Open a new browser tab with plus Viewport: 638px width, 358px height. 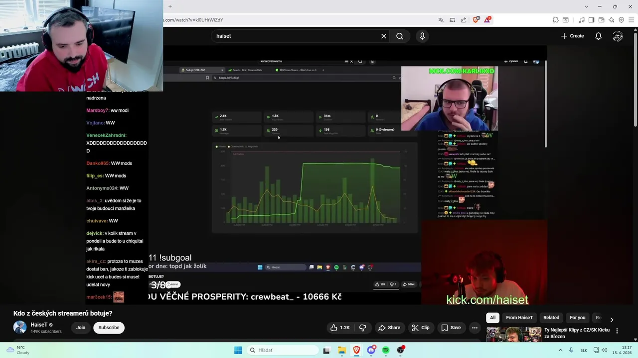point(170,6)
